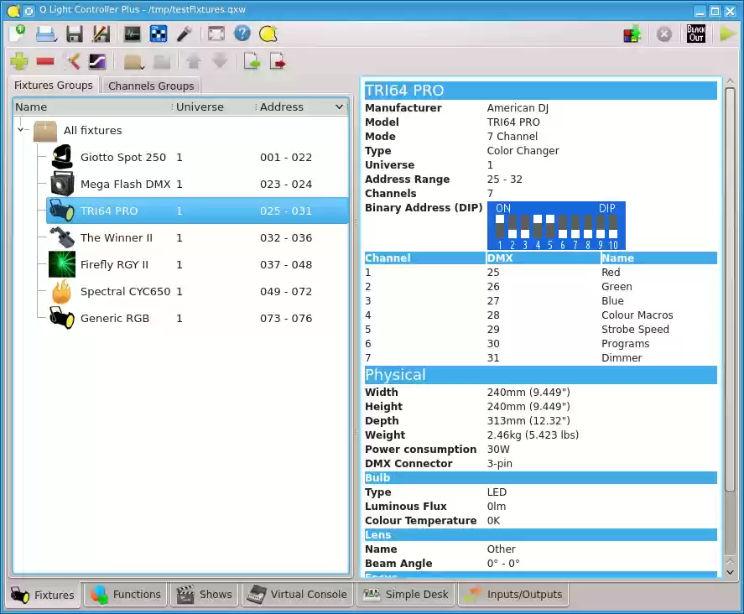Open the column selector dropdown in the header
The height and width of the screenshot is (614, 744).
point(339,107)
